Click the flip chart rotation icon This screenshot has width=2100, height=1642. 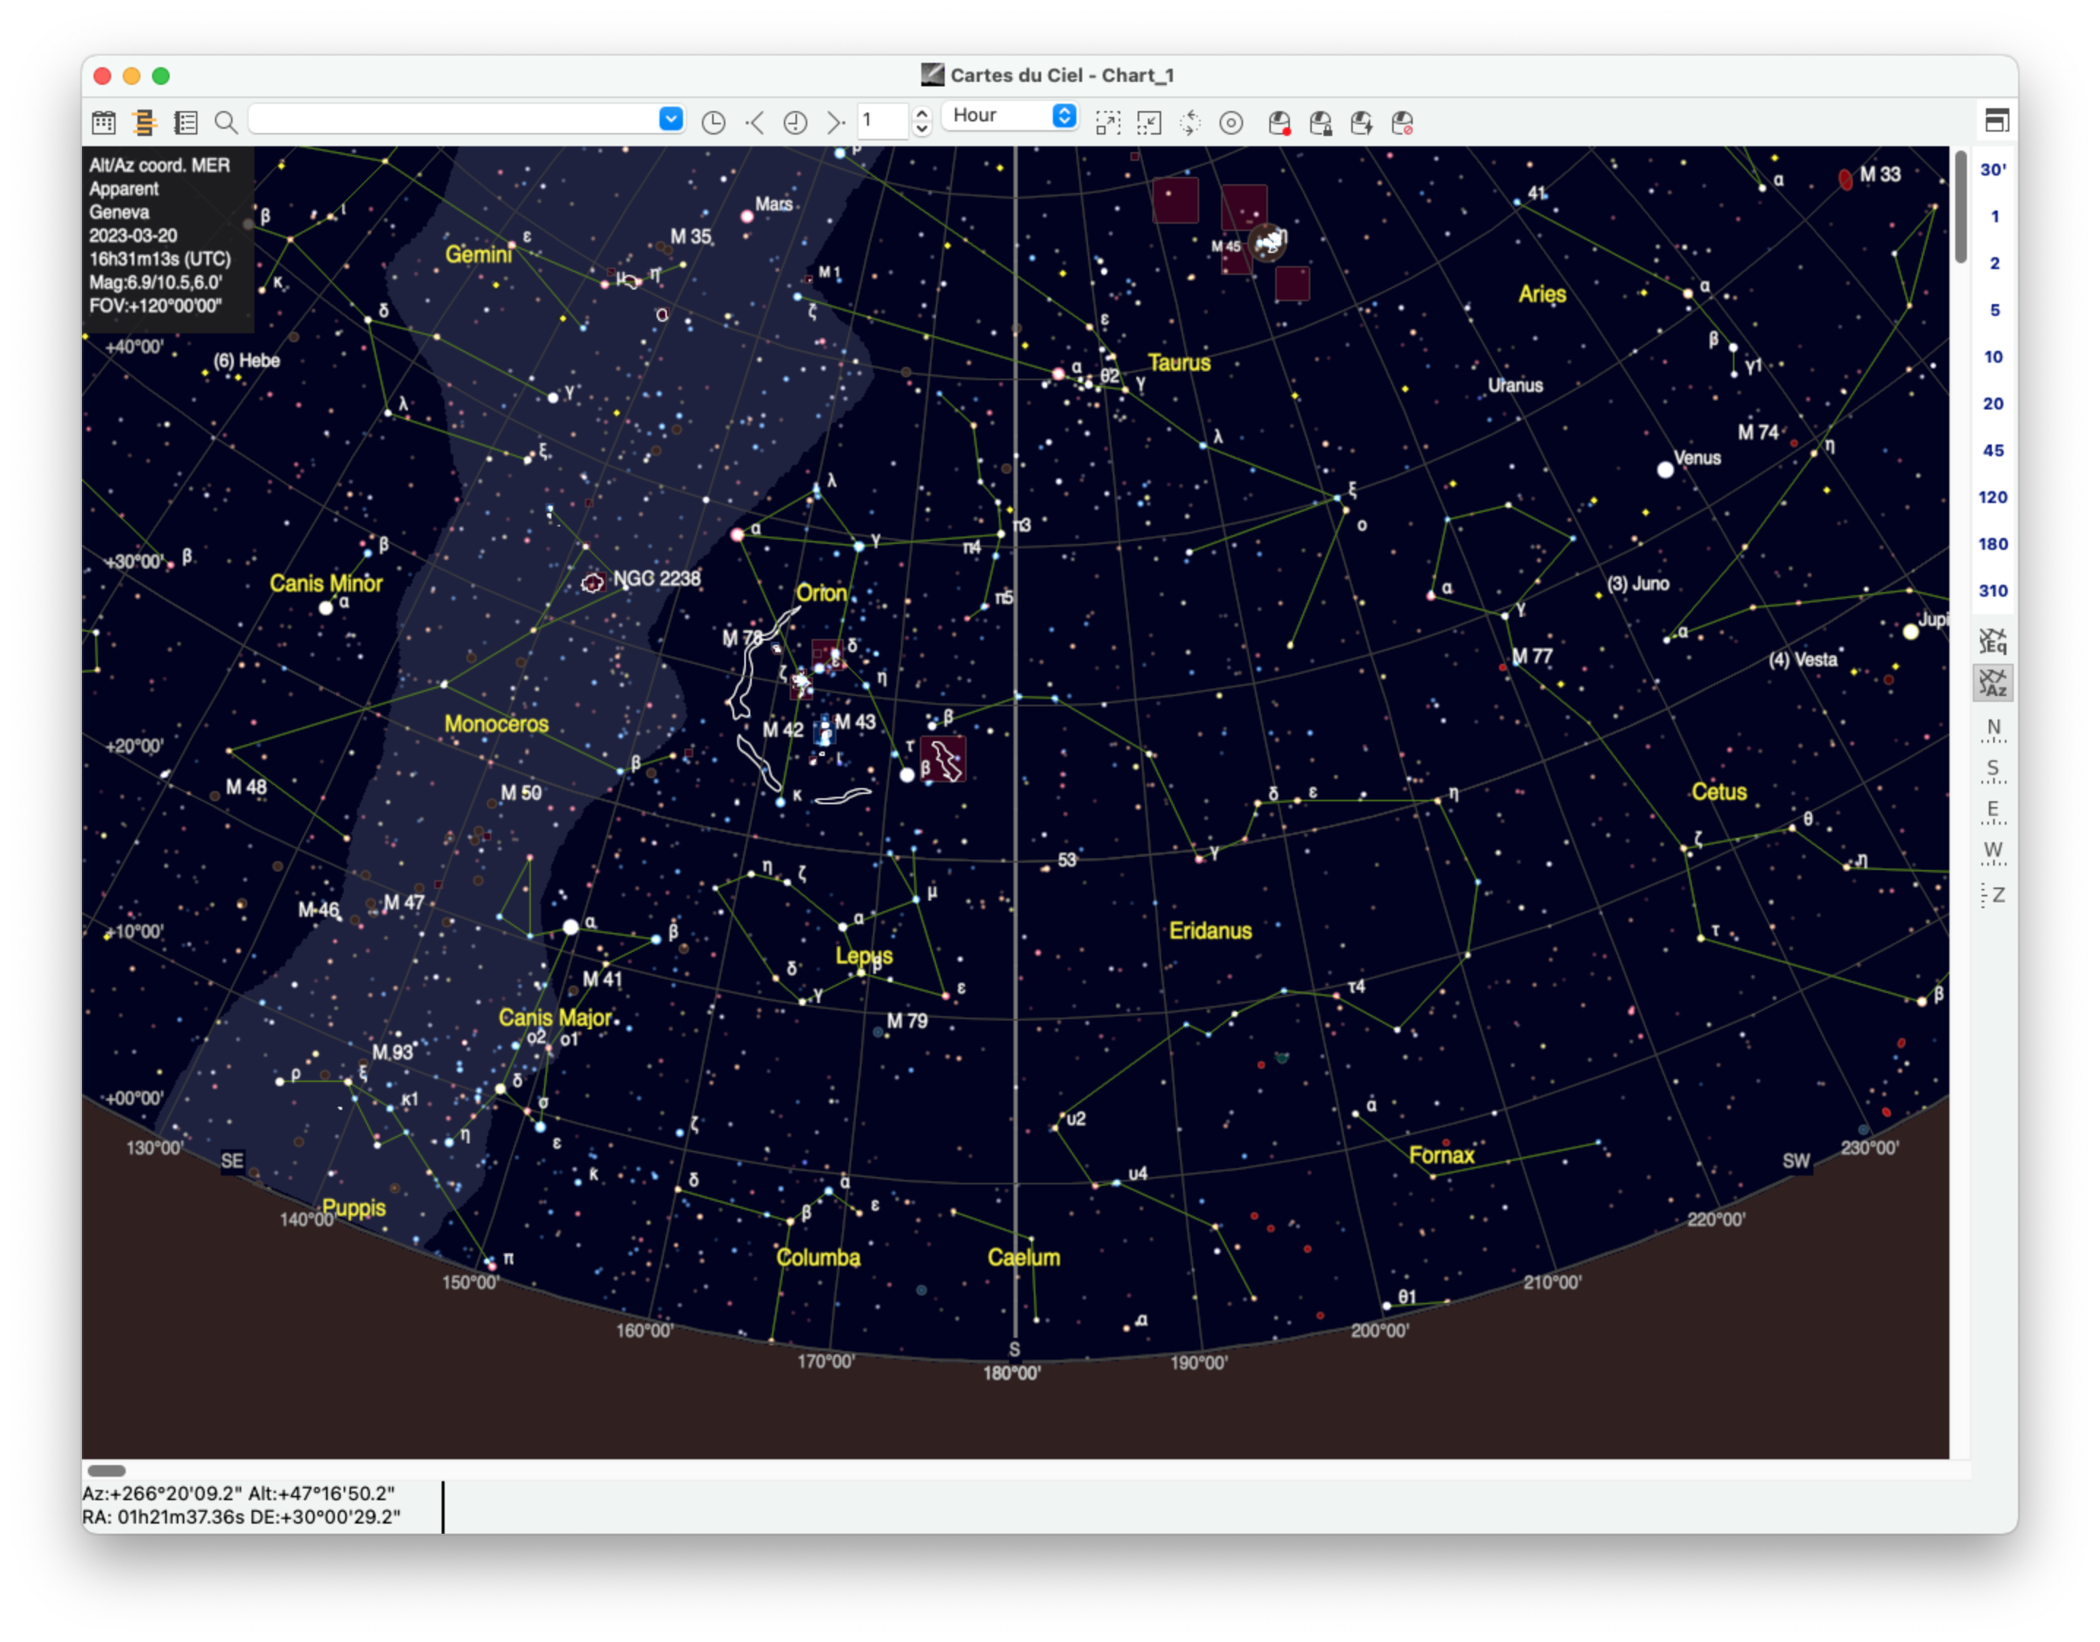tap(1190, 122)
